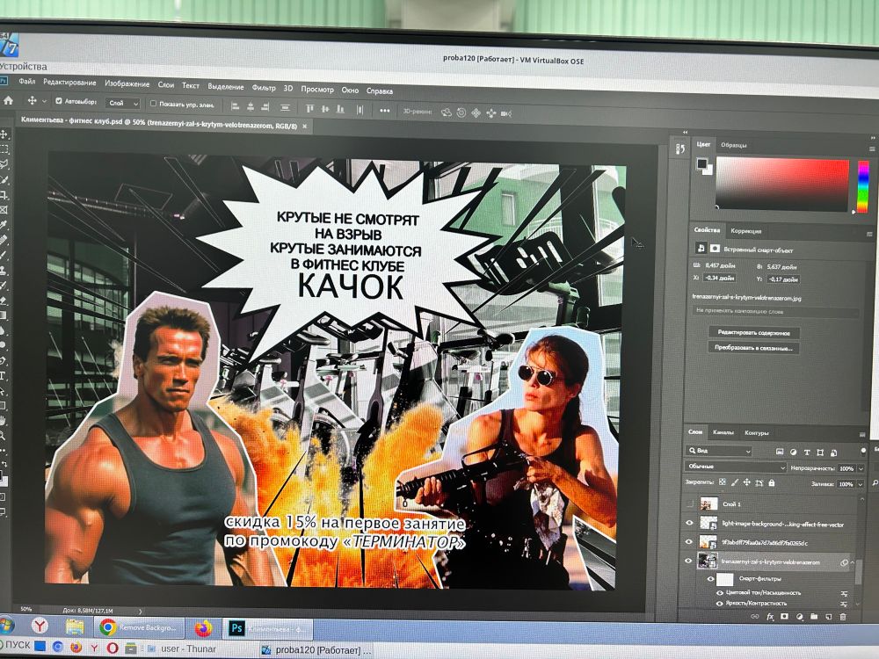Click the 3D rotate mode icon

(x=447, y=112)
